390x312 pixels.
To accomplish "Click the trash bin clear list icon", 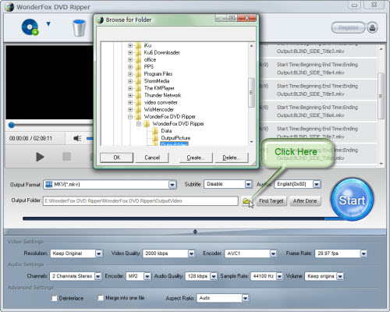I will pos(79,27).
